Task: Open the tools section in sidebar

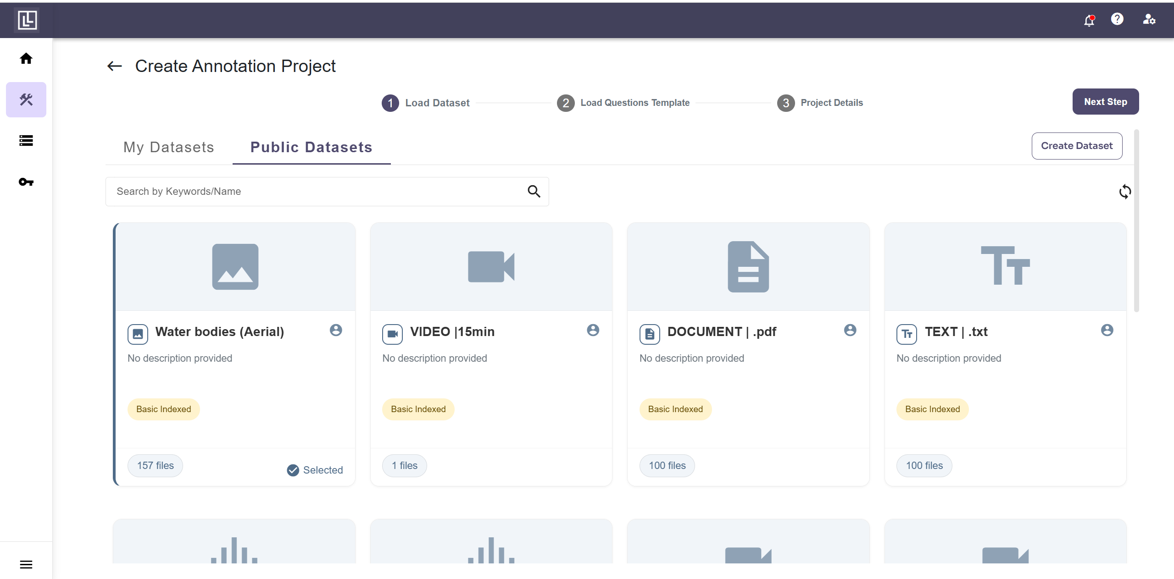Action: tap(26, 99)
